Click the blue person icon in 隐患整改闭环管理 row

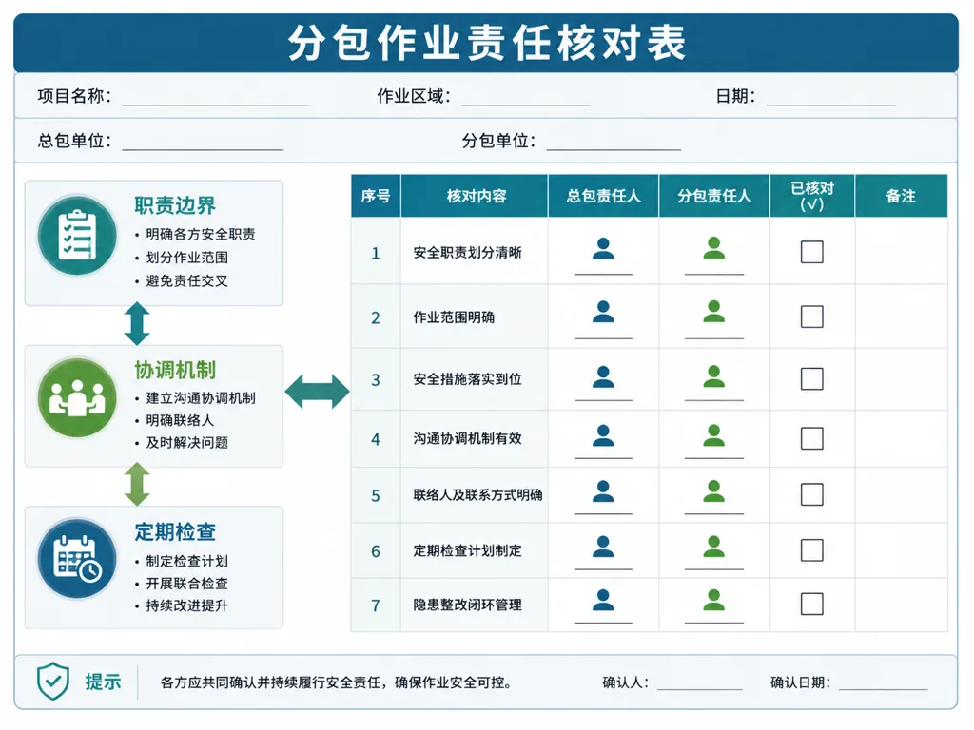603,600
